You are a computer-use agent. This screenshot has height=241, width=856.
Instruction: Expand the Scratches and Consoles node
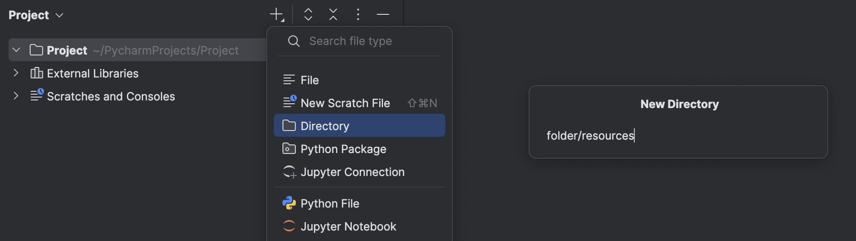[x=16, y=96]
